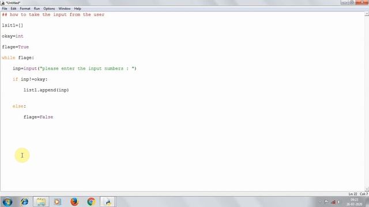Maximize the IDLE editor window
This screenshot has height=207, width=369.
(352, 2)
